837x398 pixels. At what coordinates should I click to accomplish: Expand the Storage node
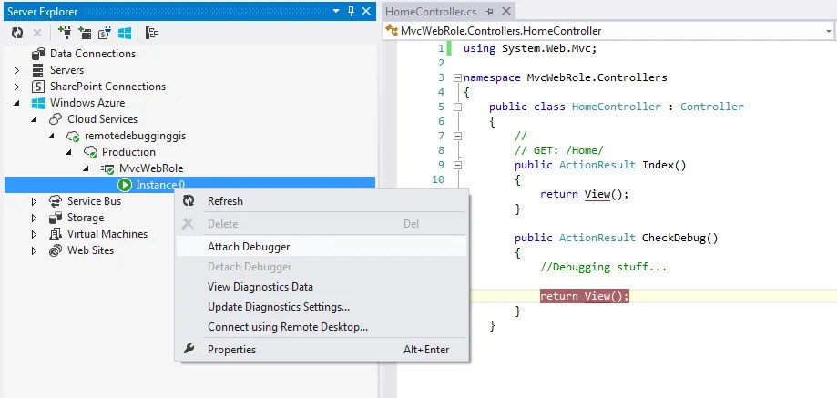(35, 218)
